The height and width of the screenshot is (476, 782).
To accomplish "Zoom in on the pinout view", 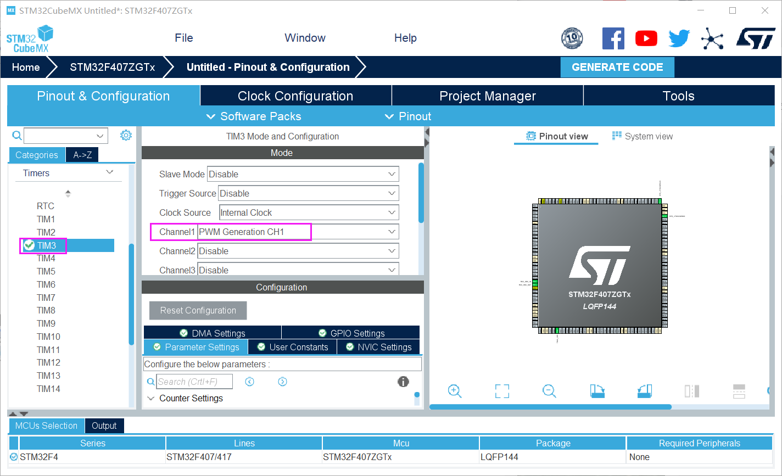I will (x=455, y=391).
